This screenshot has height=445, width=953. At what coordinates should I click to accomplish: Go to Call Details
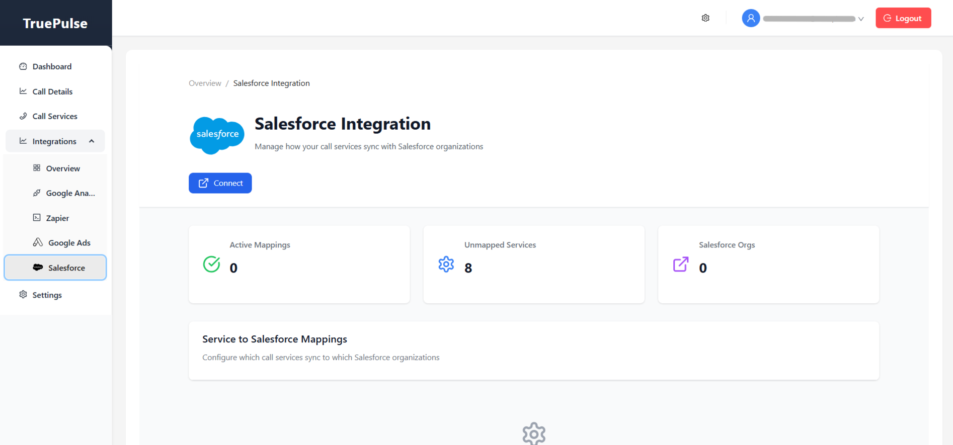click(x=52, y=92)
